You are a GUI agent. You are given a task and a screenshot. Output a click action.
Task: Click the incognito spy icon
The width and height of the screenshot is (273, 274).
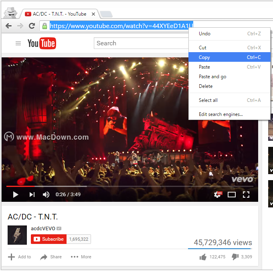(11, 13)
